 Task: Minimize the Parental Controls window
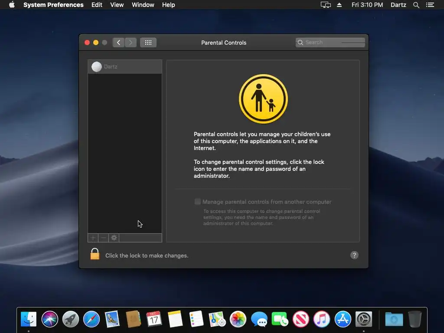[96, 42]
